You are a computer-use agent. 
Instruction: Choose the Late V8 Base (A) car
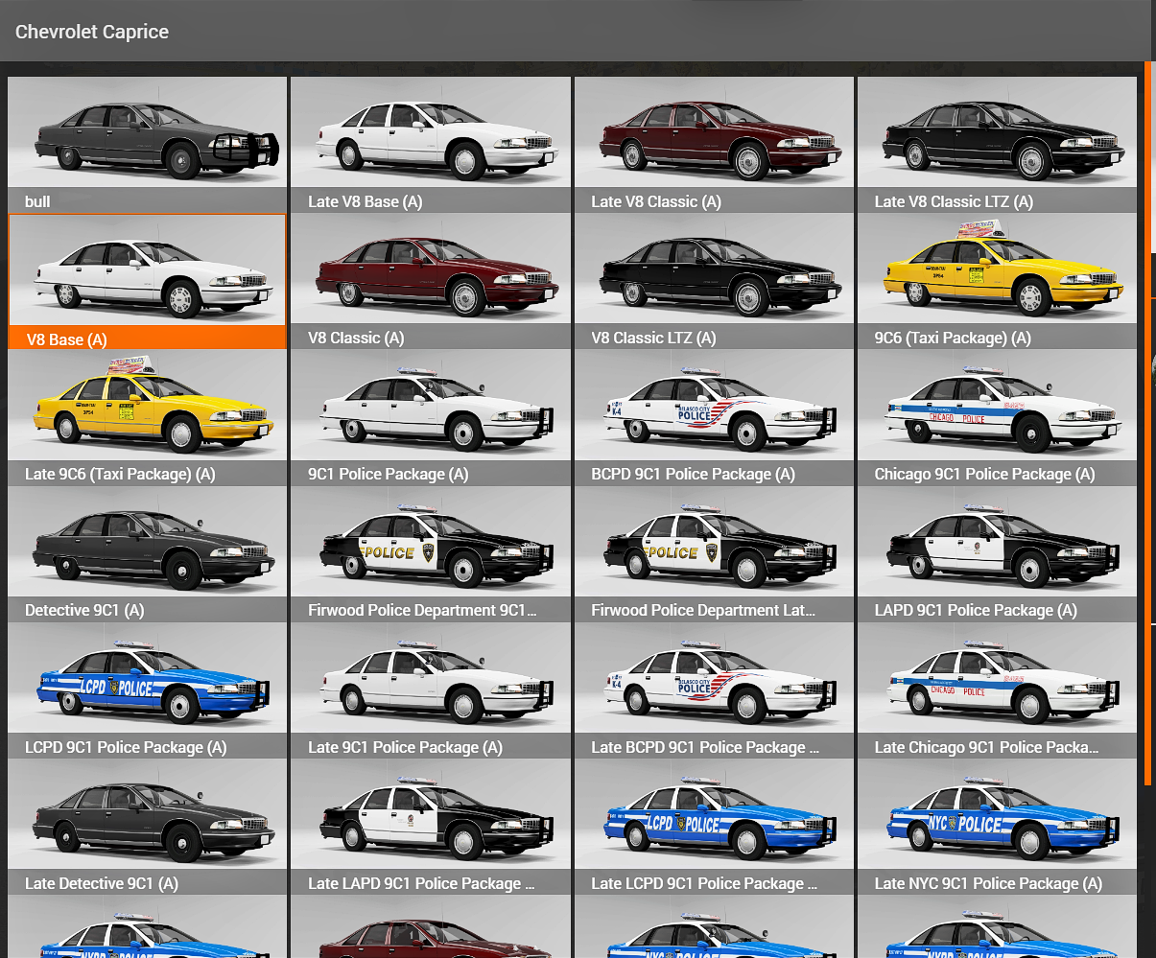[x=431, y=145]
